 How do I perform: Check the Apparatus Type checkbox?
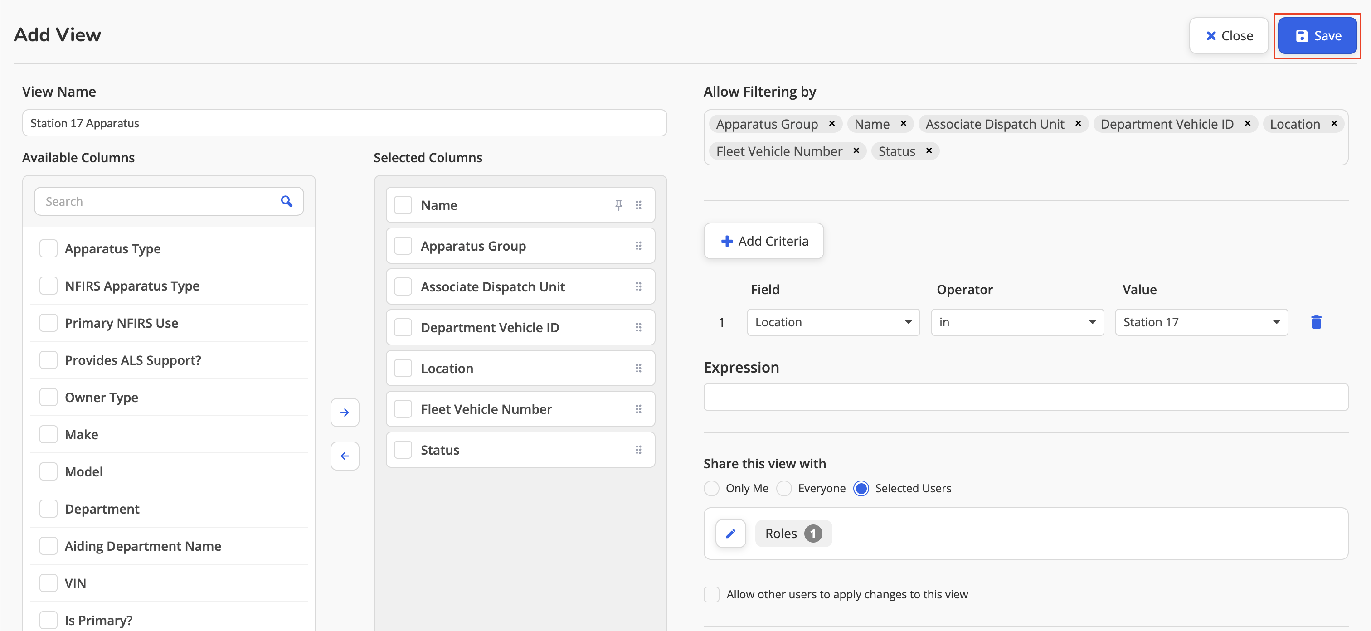point(49,248)
